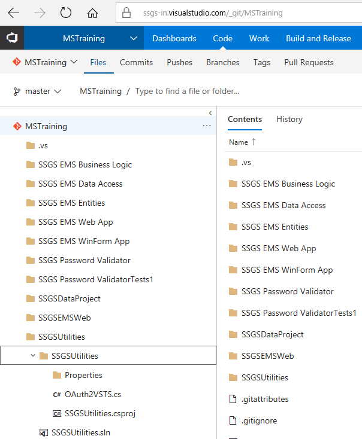Open the master branch dropdown

point(58,92)
